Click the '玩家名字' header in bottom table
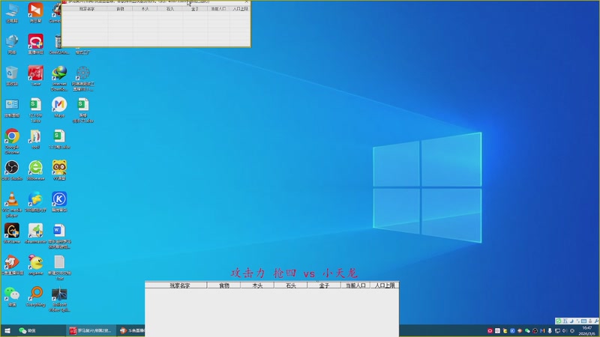This screenshot has width=600, height=337. pos(176,285)
